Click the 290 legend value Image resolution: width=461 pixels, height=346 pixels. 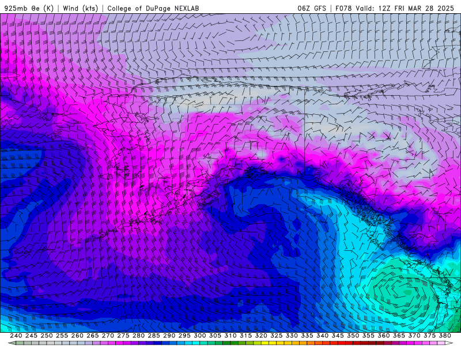click(169, 336)
